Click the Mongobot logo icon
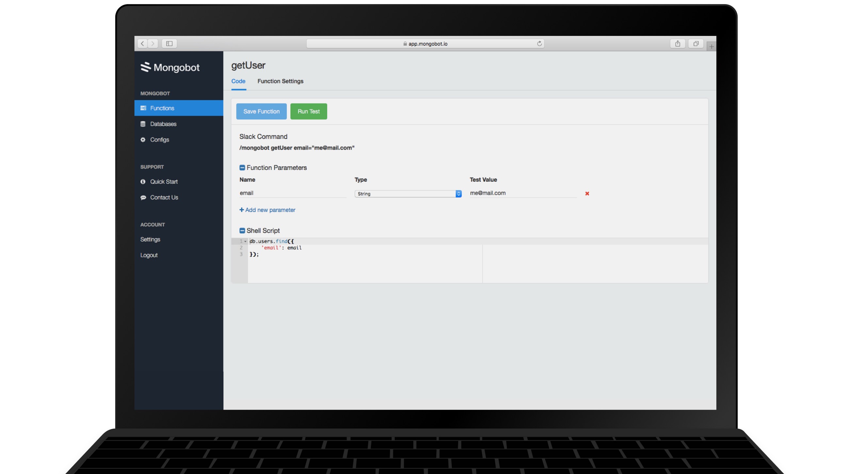The image size is (849, 474). click(145, 67)
